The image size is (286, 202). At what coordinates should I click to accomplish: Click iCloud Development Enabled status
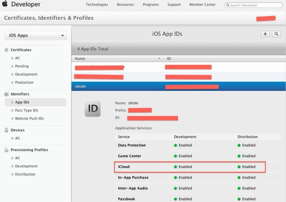coord(183,167)
